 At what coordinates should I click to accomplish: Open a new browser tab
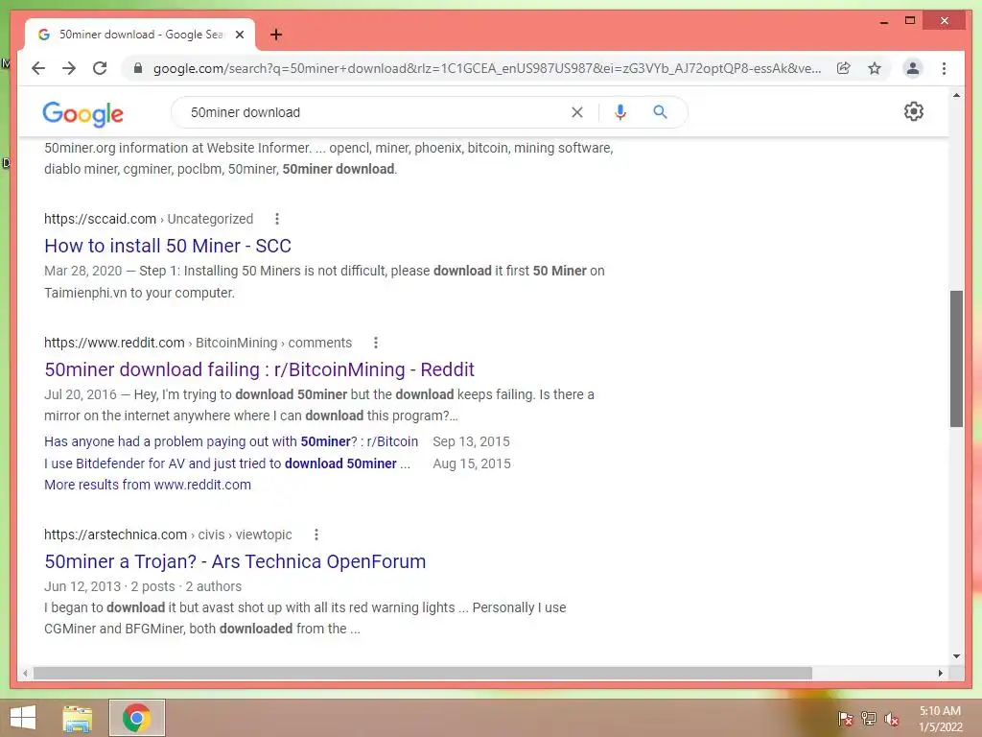(276, 35)
